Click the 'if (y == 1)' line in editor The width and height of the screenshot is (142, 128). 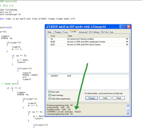click(x=14, y=88)
